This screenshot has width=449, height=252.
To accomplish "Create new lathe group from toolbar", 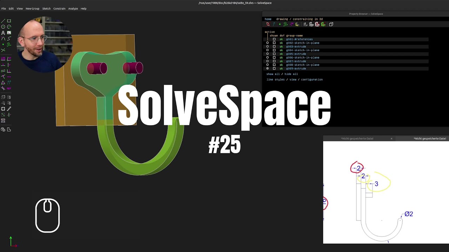I will point(9,97).
